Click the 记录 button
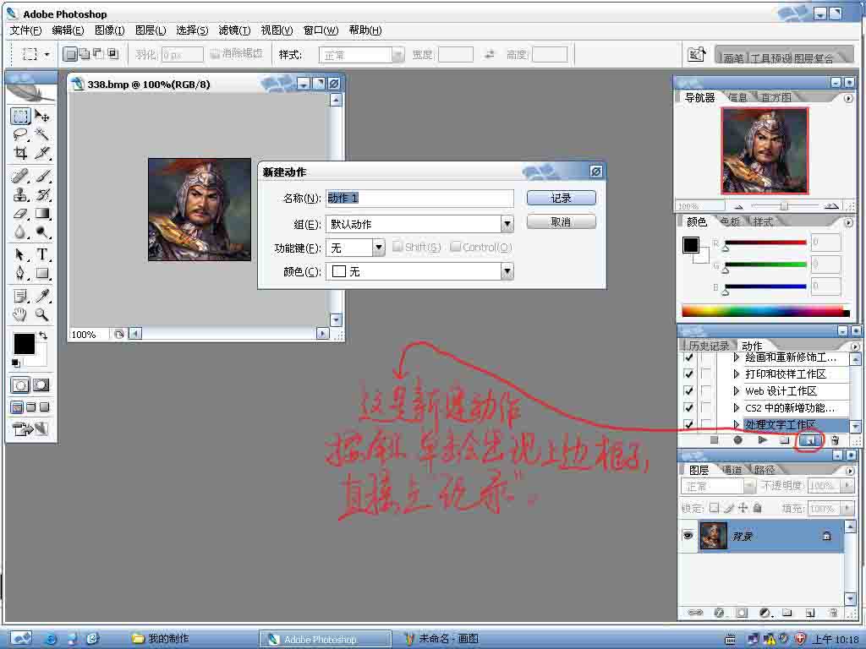The width and height of the screenshot is (866, 649). click(562, 198)
